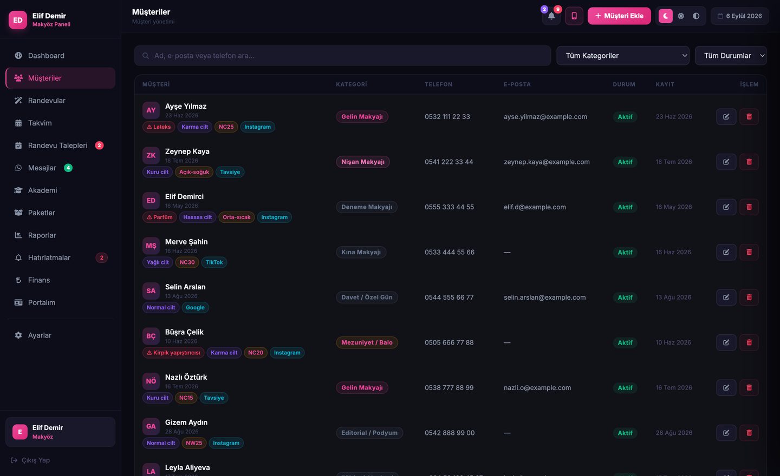The width and height of the screenshot is (780, 476).
Task: Edit Elif Demirci customer record
Action: click(x=726, y=207)
